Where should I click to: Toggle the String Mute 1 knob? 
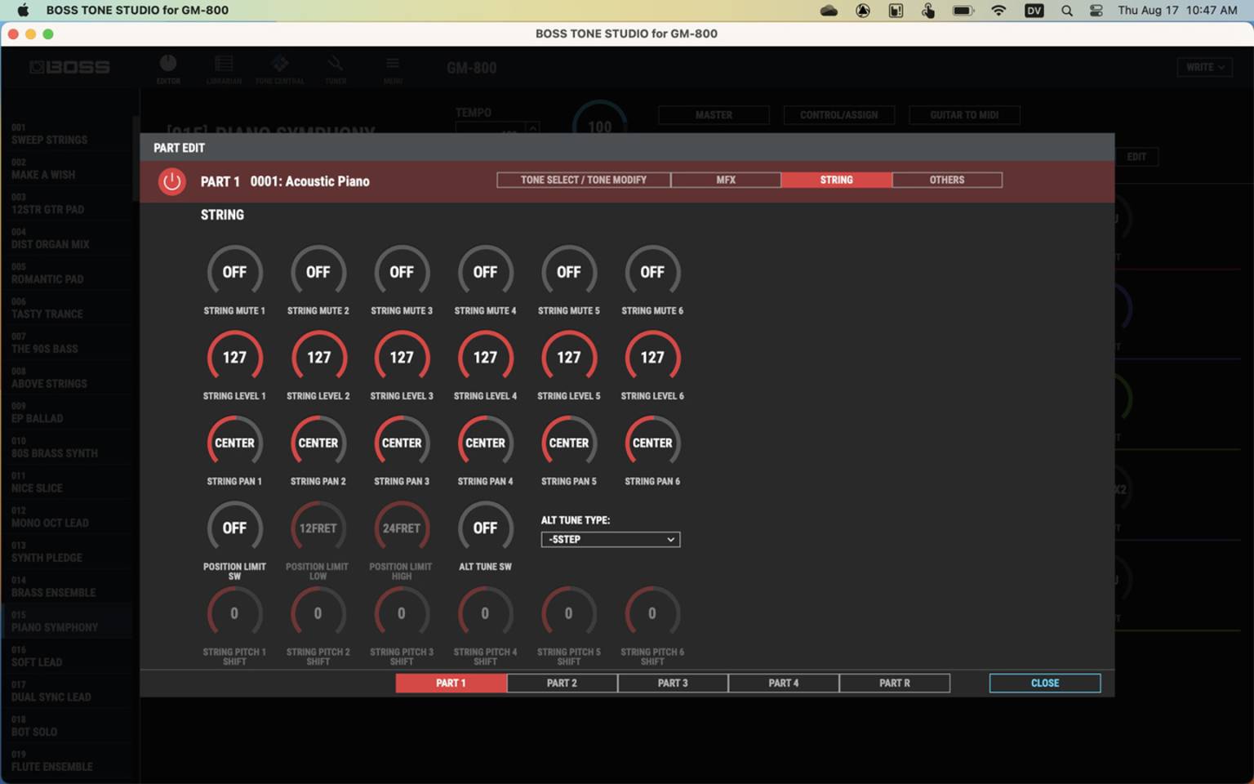pos(234,273)
